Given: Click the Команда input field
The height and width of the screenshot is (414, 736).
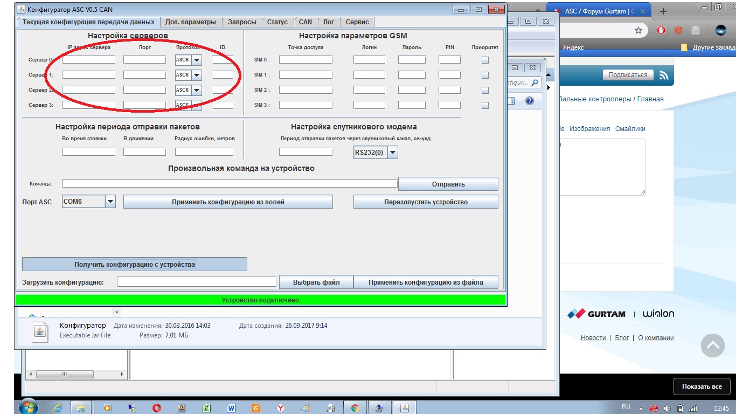Looking at the screenshot, I should [x=230, y=184].
